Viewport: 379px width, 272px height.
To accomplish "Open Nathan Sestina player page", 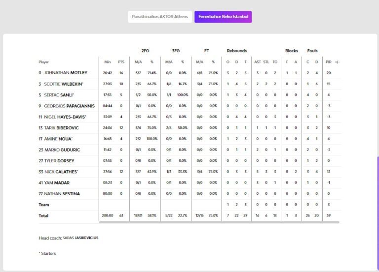I will pos(62,194).
